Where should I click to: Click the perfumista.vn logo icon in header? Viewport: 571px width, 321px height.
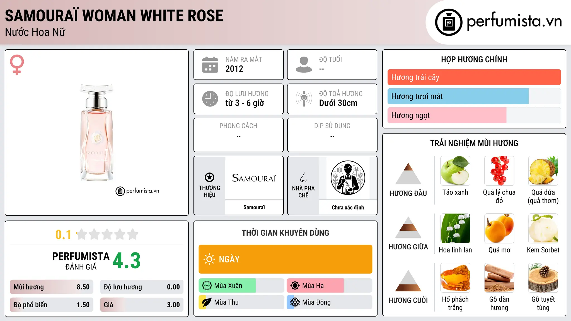click(x=449, y=22)
